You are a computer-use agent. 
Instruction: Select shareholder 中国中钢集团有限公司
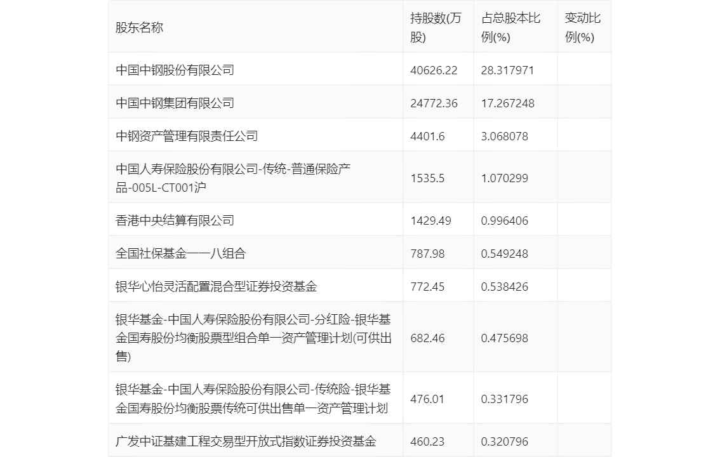(x=175, y=103)
